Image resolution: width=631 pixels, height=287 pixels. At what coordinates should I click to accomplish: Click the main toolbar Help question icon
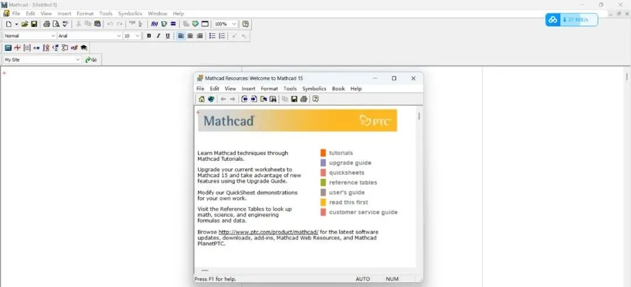[245, 24]
